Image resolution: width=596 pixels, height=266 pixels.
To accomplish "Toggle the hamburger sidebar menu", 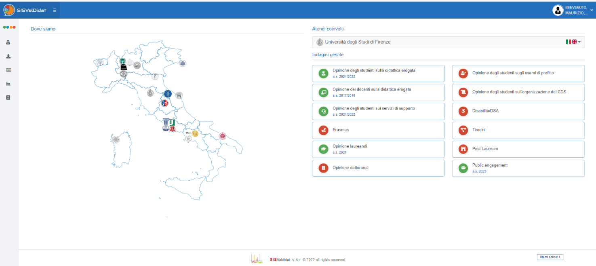I will (x=55, y=10).
